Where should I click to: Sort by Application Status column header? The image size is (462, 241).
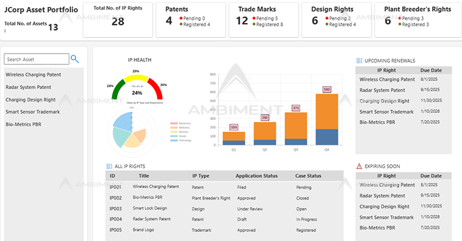(x=257, y=176)
